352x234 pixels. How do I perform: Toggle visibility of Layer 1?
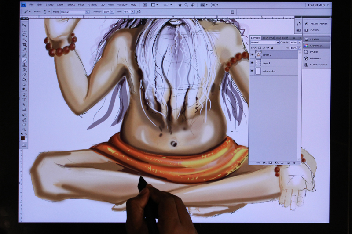point(252,63)
